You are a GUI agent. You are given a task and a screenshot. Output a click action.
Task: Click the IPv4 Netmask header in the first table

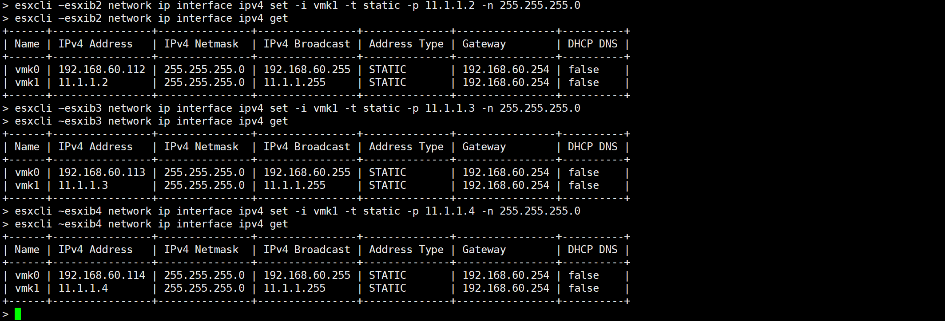coord(201,44)
